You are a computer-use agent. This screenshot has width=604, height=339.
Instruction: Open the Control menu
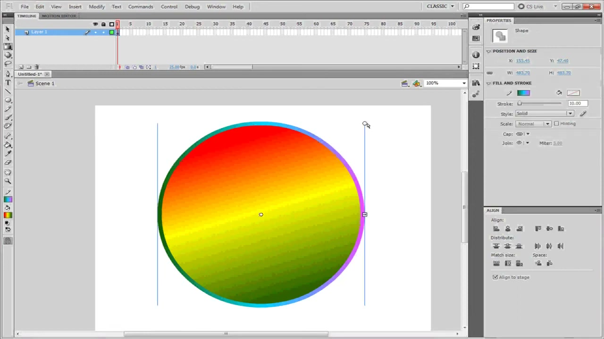169,7
